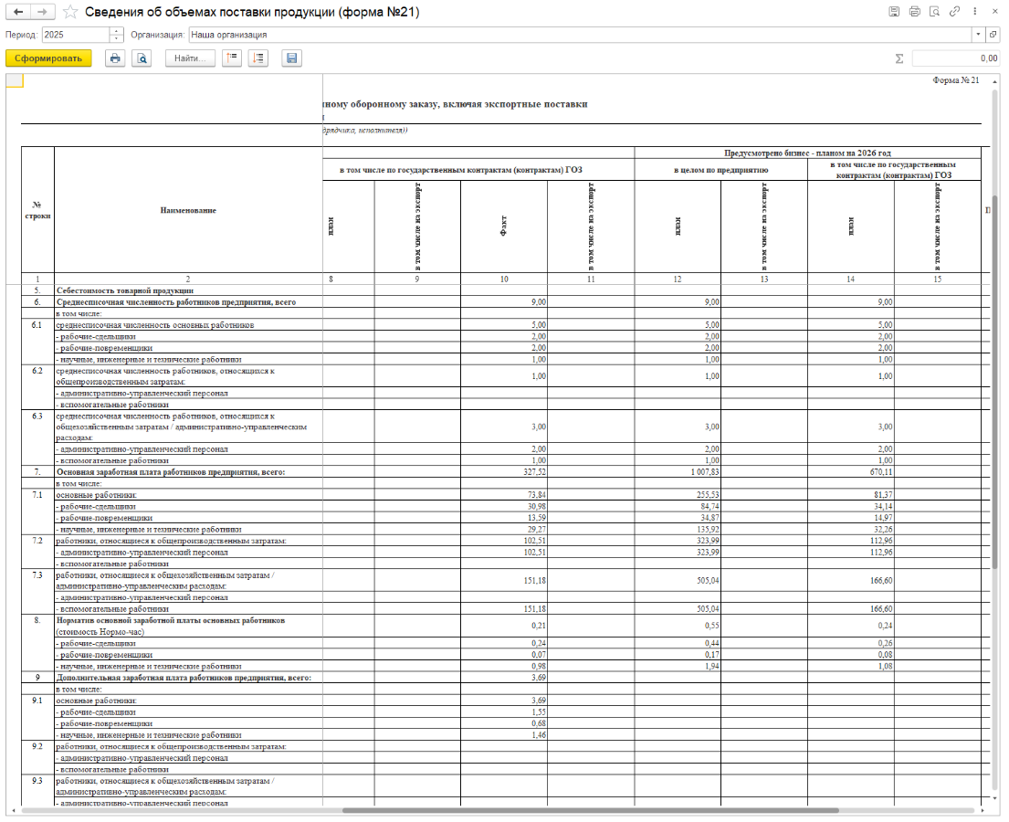Click the Найти... button
The width and height of the screenshot is (1009, 822).
(x=191, y=58)
